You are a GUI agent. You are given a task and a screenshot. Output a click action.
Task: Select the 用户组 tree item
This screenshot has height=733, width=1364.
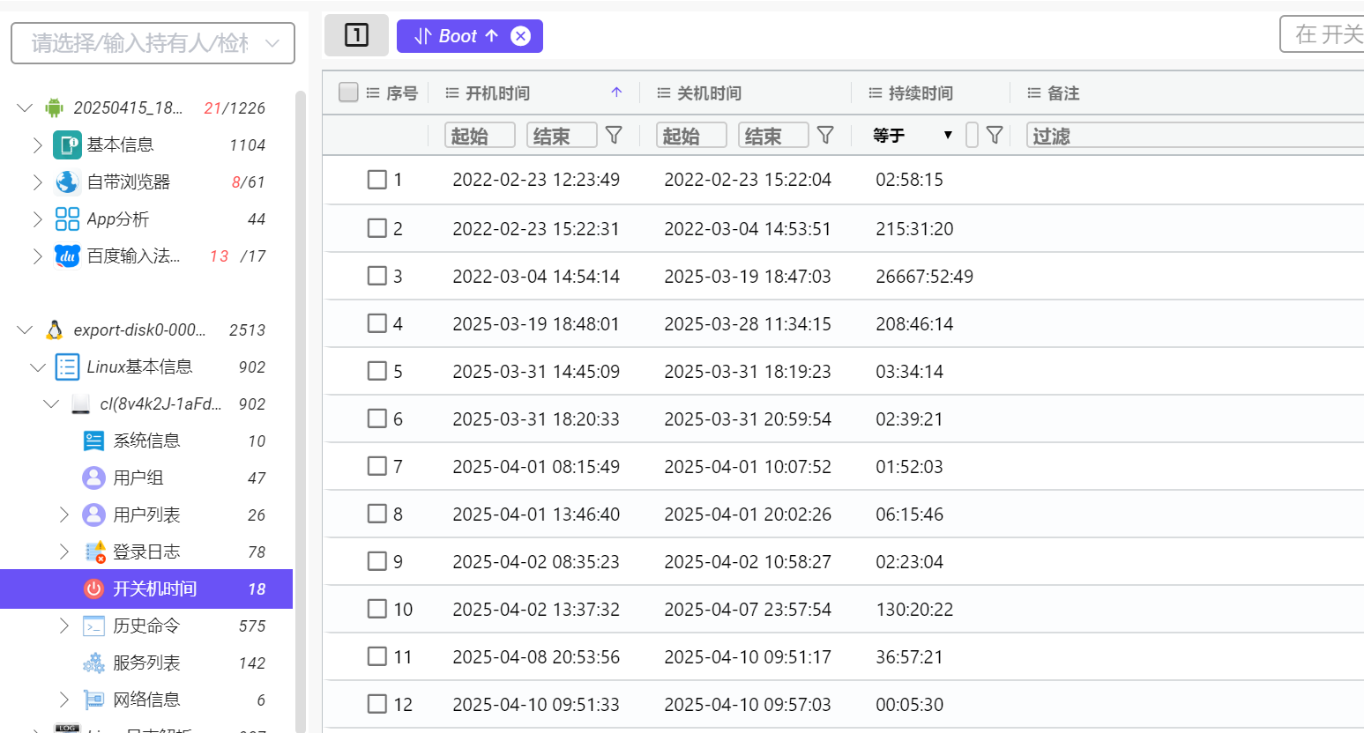click(x=146, y=478)
